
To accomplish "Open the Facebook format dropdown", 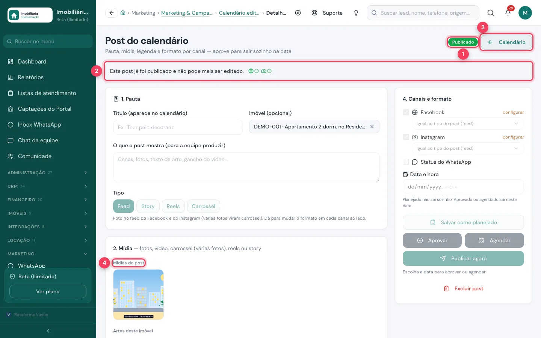I will pyautogui.click(x=467, y=124).
